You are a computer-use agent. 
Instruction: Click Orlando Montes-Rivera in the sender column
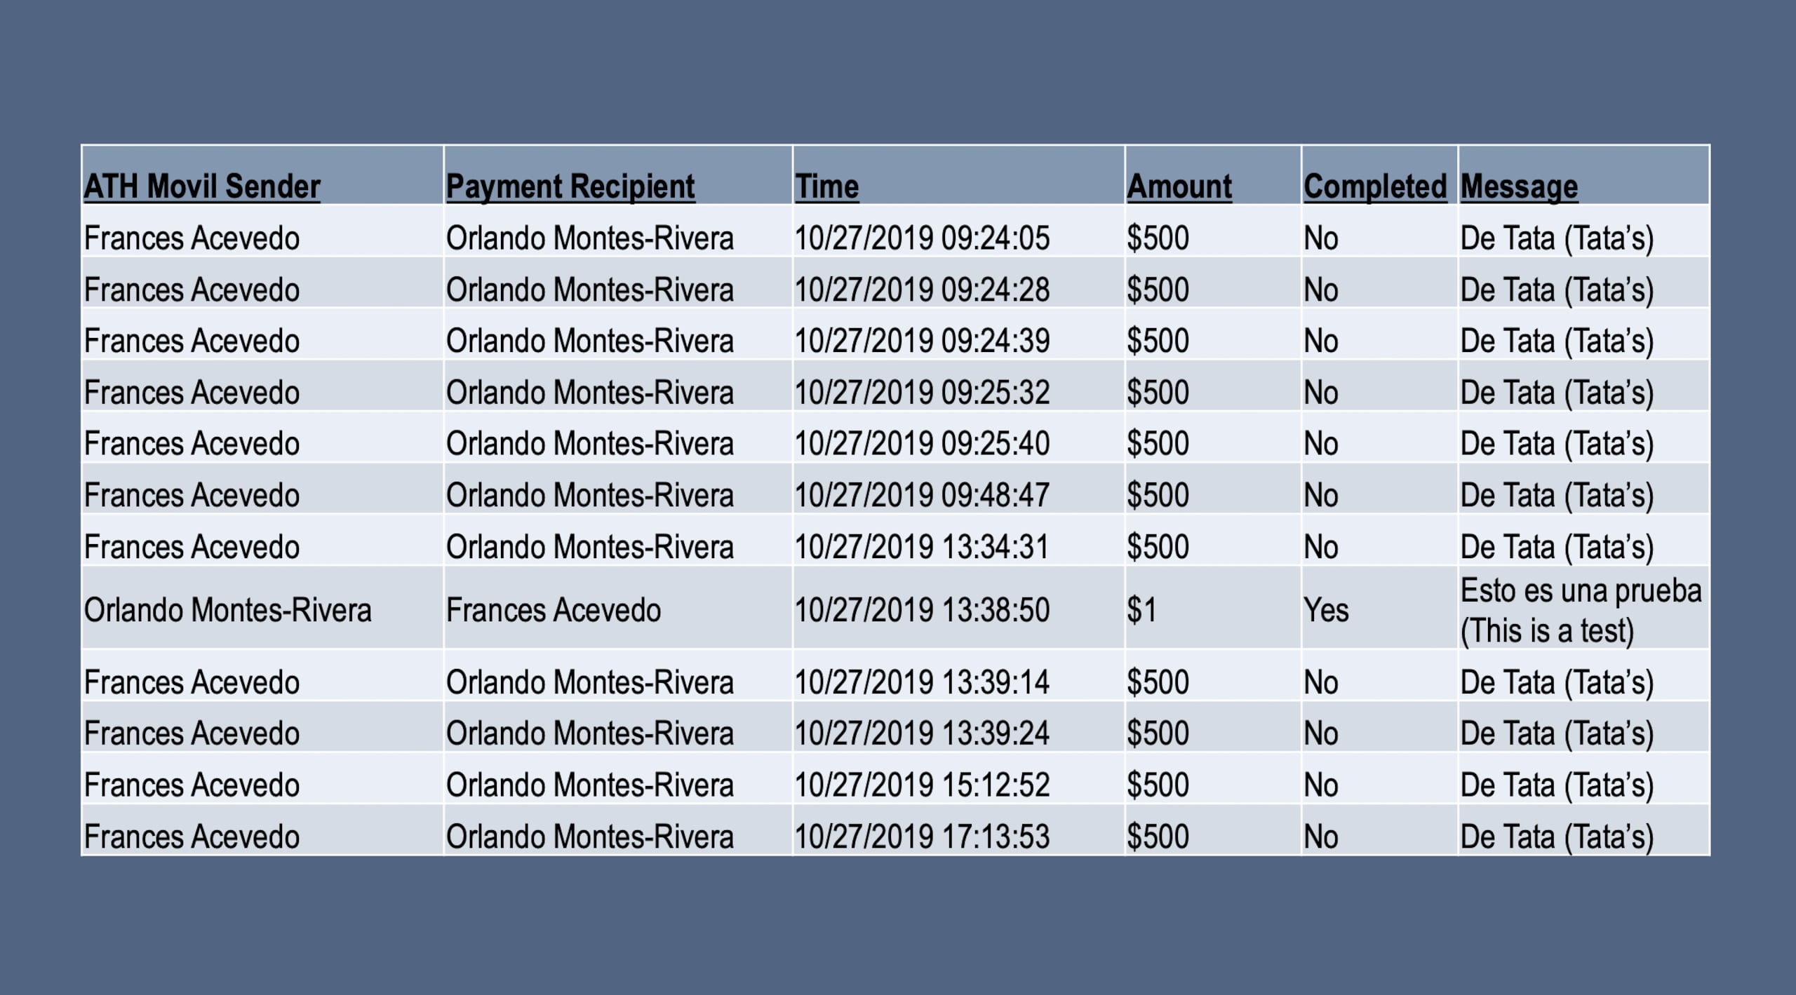coord(228,610)
